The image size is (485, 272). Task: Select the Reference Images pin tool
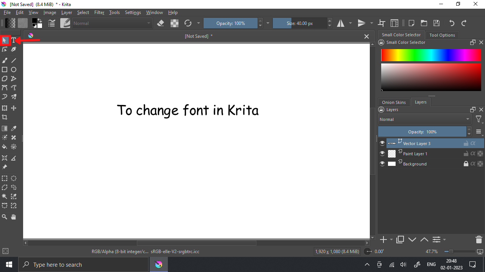(x=5, y=167)
